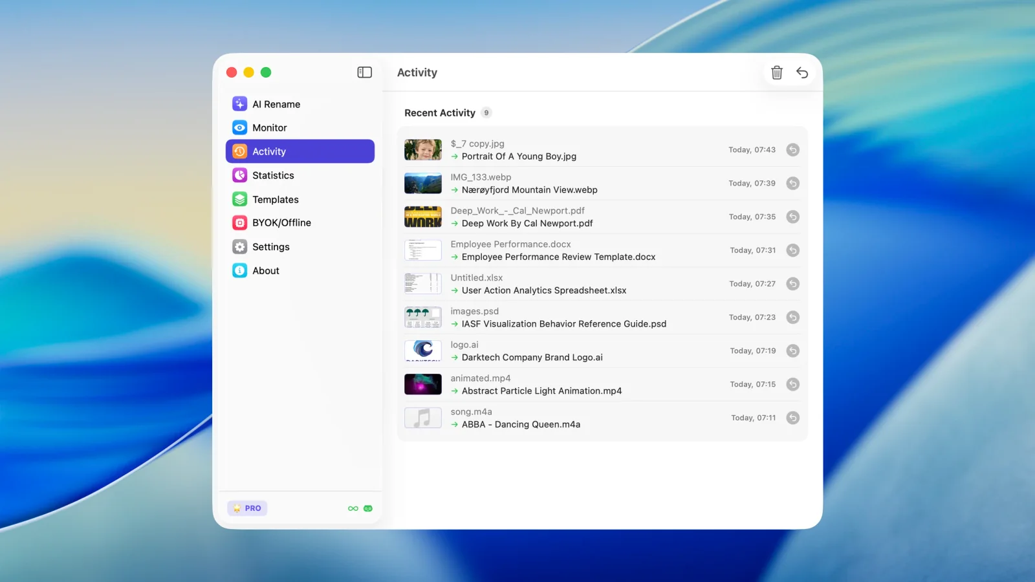Open Templates in the sidebar

[x=300, y=199]
